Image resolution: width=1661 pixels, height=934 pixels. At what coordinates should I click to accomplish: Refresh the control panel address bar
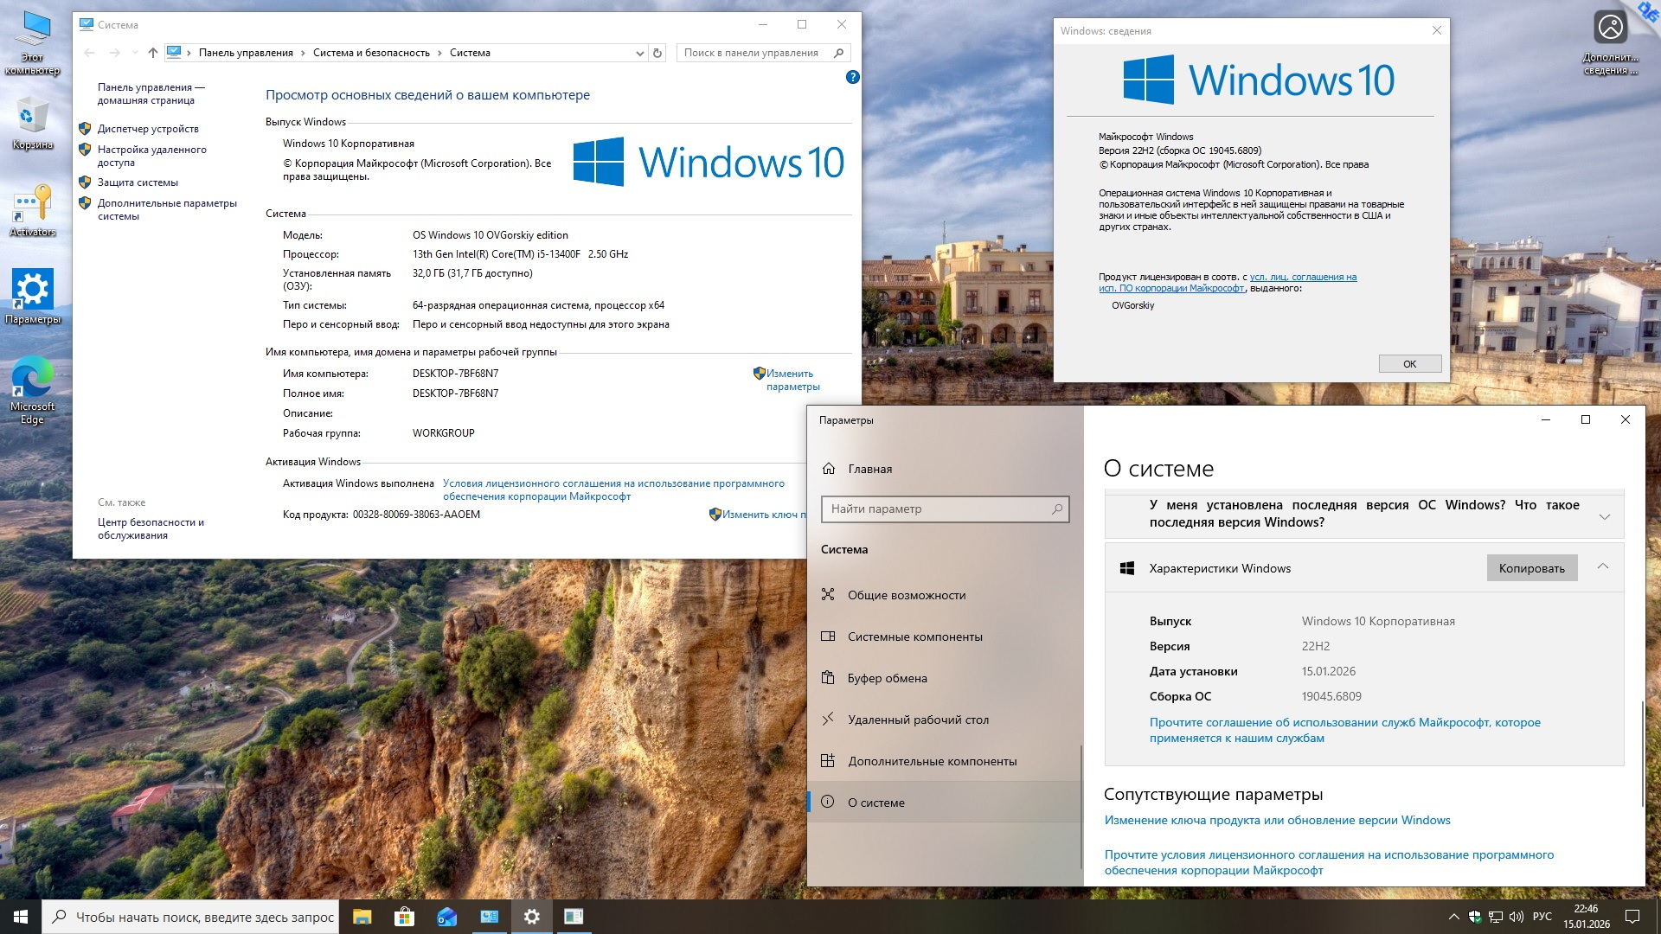click(657, 53)
